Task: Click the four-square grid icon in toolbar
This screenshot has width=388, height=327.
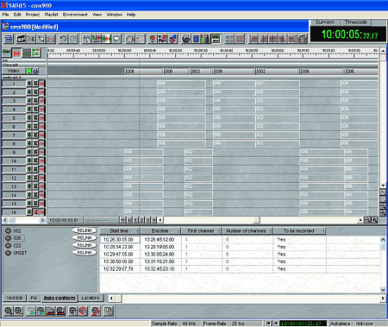Action: click(x=229, y=39)
